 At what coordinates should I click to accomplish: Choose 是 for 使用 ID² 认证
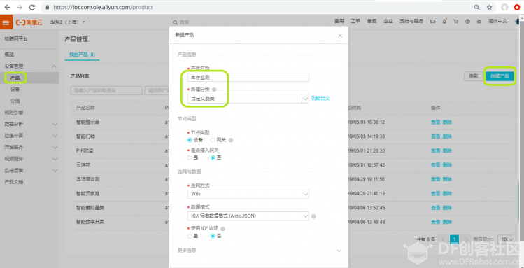click(x=190, y=236)
